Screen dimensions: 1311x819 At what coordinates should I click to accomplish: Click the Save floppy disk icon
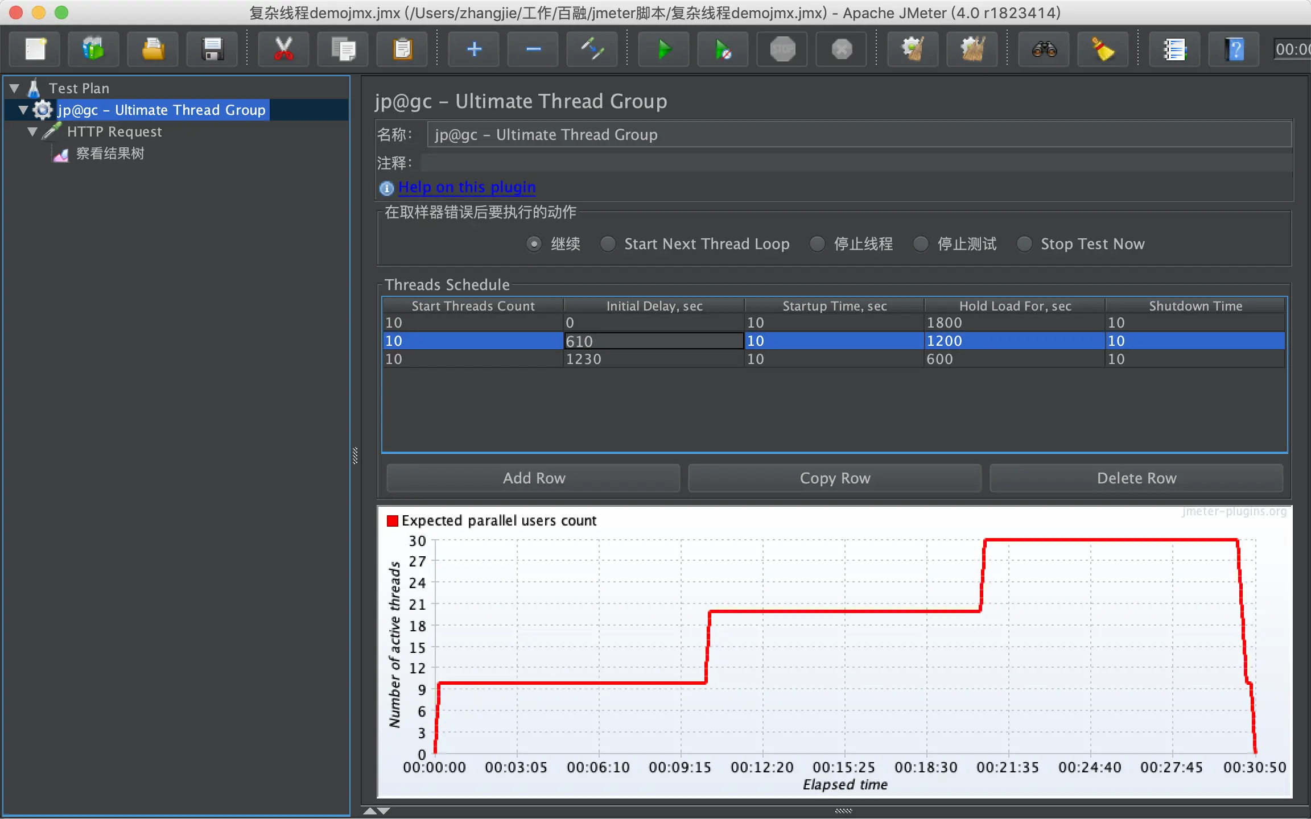tap(212, 49)
